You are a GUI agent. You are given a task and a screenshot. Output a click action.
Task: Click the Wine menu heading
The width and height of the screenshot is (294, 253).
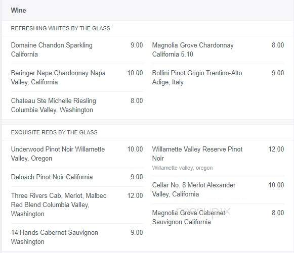[18, 10]
